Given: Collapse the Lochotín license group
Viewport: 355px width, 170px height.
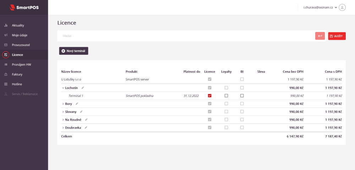Looking at the screenshot, I should tap(63, 88).
